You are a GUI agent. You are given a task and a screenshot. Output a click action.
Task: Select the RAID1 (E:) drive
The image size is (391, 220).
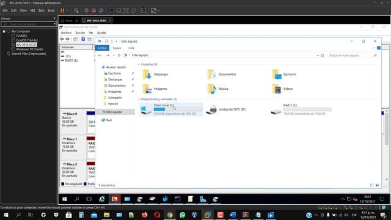(x=301, y=109)
